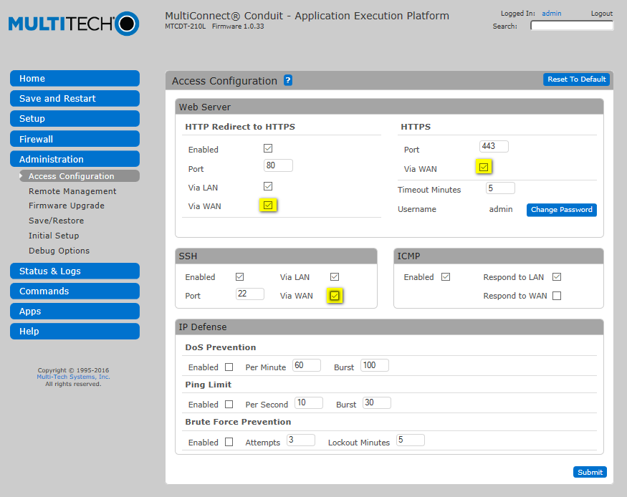The width and height of the screenshot is (627, 497).
Task: Open Firmware Upgrade submenu item
Action: (x=67, y=206)
